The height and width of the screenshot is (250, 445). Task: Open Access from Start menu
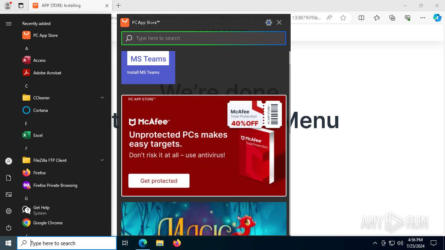[63, 60]
